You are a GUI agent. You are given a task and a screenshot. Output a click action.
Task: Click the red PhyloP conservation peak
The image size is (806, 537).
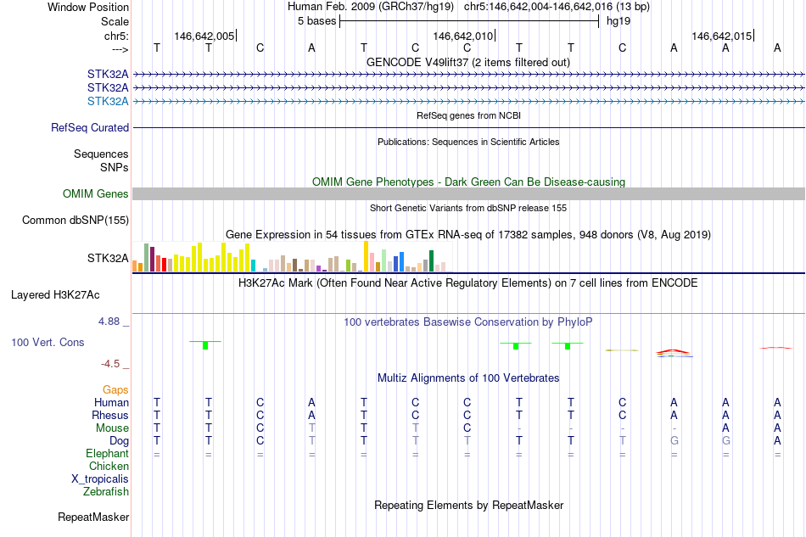[674, 351]
